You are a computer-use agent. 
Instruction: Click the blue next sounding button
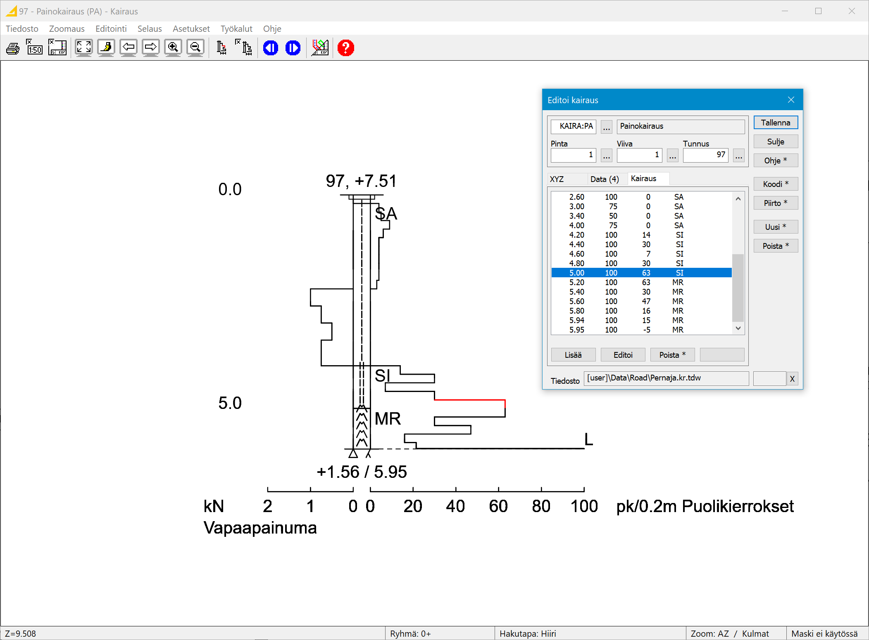tap(293, 48)
